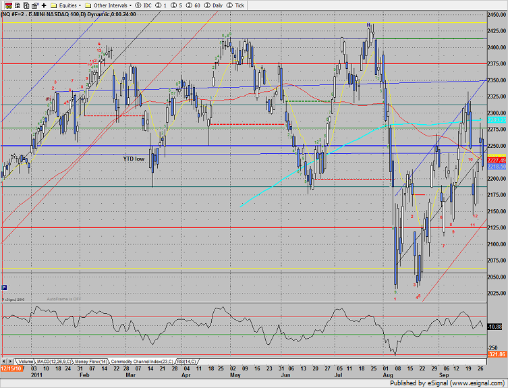Click the 2025.00 price axis label
Screen dimensions: 508x388
(x=497, y=293)
